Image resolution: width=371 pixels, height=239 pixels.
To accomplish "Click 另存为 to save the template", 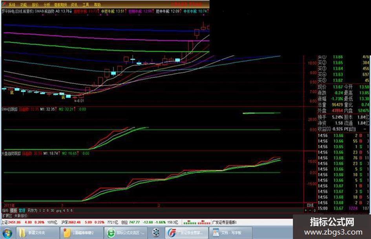I will [x=32, y=210].
